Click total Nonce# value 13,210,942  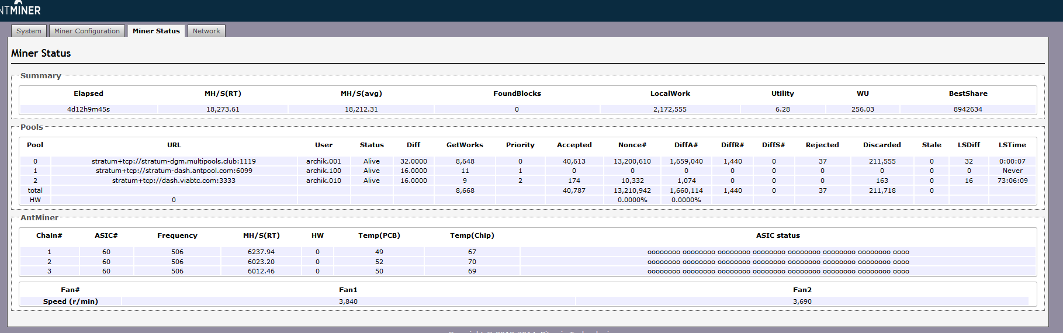[x=632, y=190]
